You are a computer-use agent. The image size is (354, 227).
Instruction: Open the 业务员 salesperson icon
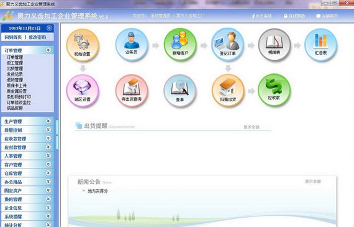point(132,45)
